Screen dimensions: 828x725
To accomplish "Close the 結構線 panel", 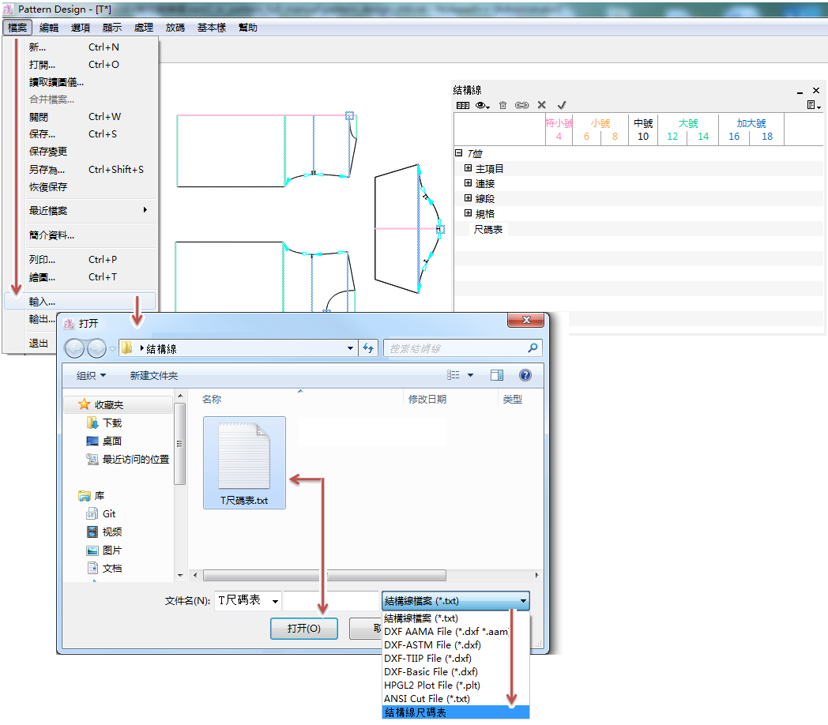I will click(x=816, y=91).
